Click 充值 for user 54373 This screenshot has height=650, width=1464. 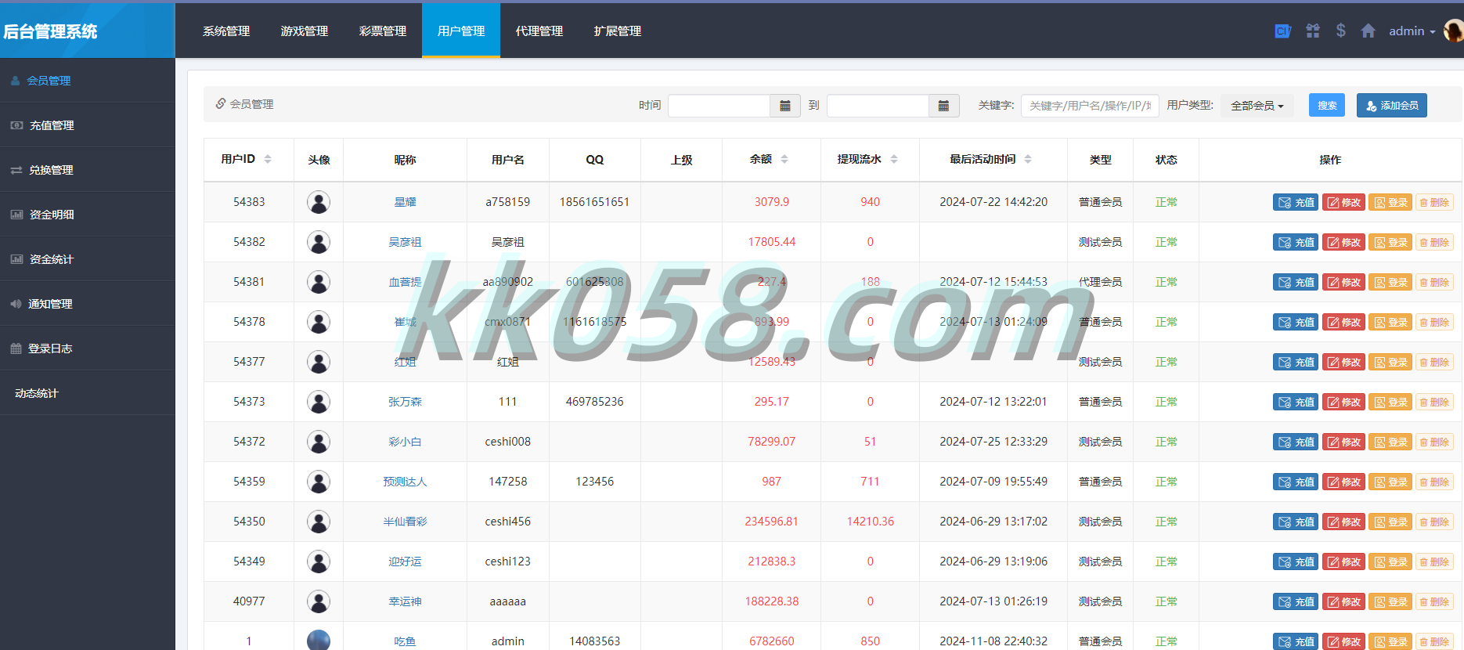coord(1296,402)
